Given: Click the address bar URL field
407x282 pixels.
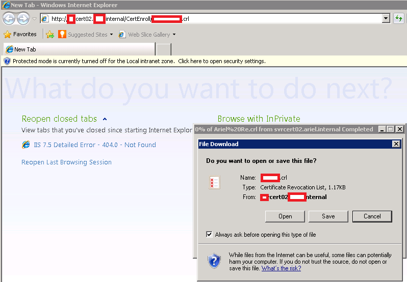Looking at the screenshot, I should point(212,19).
